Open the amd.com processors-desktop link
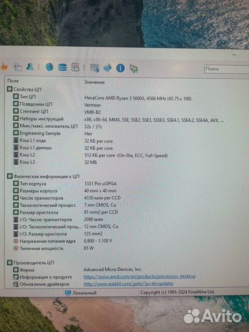 point(140,277)
